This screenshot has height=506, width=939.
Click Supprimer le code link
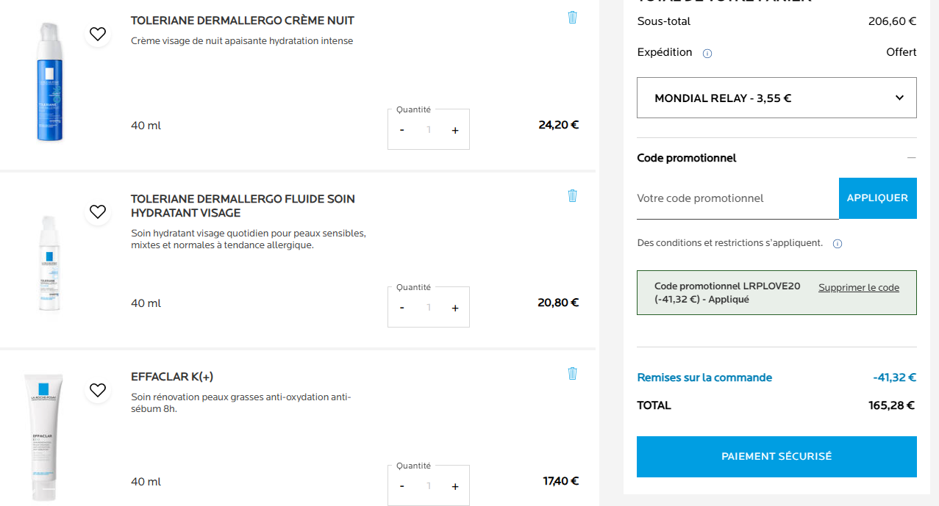tap(858, 287)
